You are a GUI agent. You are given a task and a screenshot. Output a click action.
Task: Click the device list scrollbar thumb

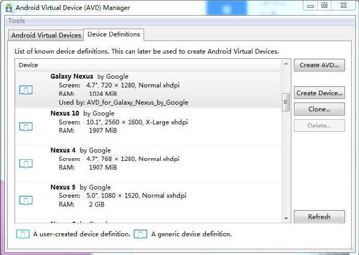click(x=286, y=102)
